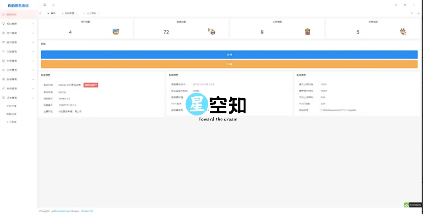Click the user-circle icon in the sidebar

click(4, 33)
